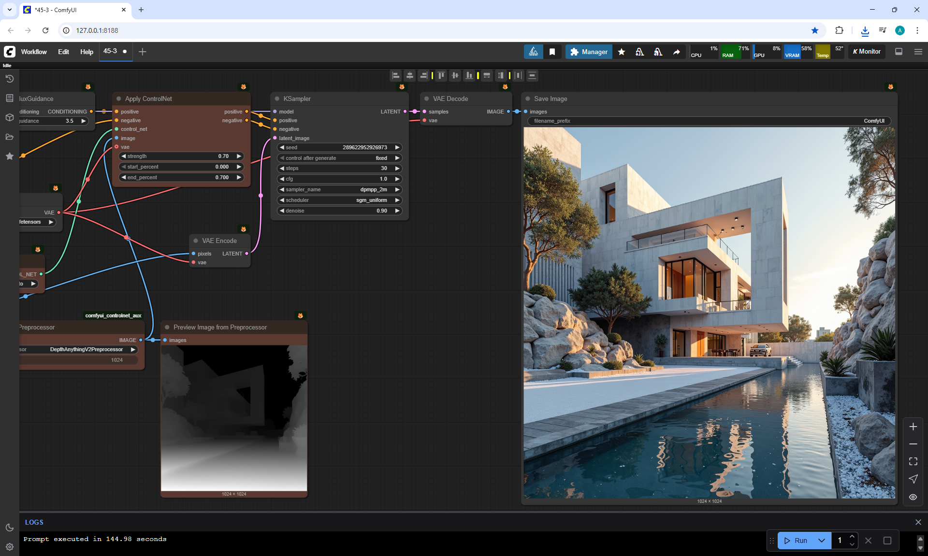This screenshot has height=556, width=928.
Task: Open the node library cube icon
Action: pyautogui.click(x=9, y=117)
